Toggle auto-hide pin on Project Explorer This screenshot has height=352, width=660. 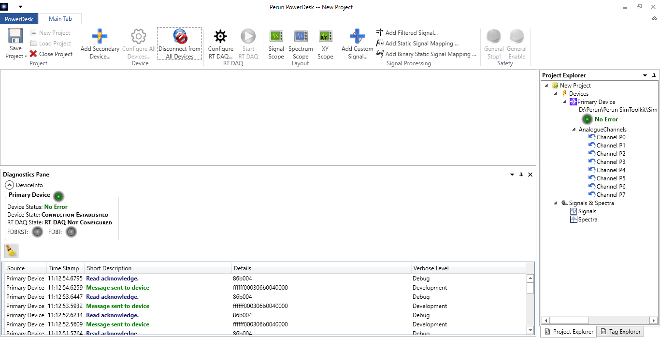654,75
